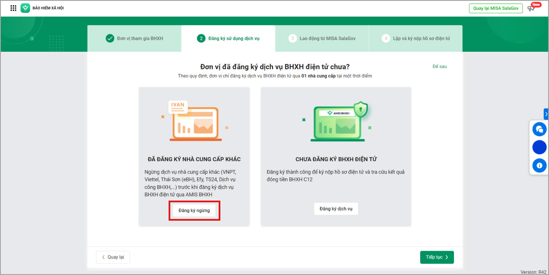Go to step 'Đơn vị tham gia BHXH'
This screenshot has height=275, width=549.
[140, 38]
